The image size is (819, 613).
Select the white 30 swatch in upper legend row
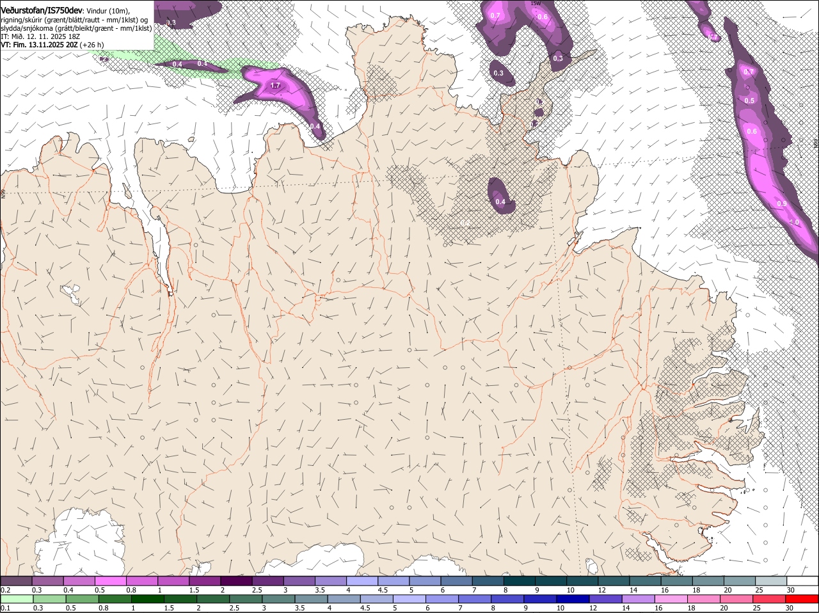pyautogui.click(x=802, y=580)
